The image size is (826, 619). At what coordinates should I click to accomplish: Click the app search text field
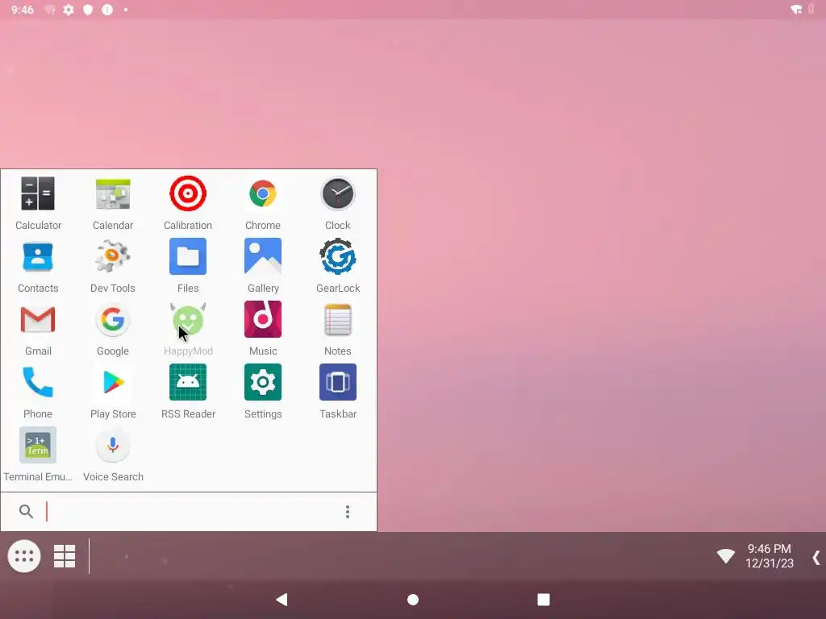tap(189, 512)
